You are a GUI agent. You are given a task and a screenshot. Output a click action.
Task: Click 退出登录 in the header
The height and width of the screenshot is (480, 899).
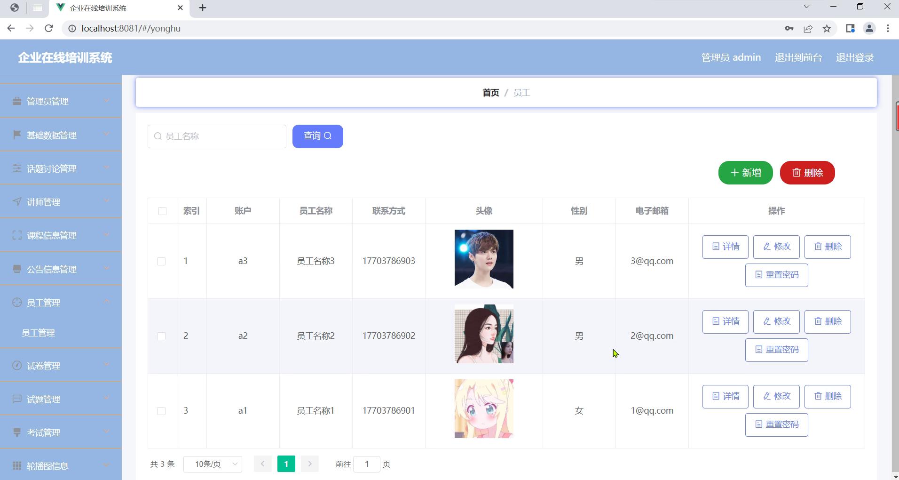[855, 57]
